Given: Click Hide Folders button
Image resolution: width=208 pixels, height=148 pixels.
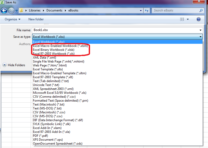Looking at the screenshot, I should (x=14, y=65).
